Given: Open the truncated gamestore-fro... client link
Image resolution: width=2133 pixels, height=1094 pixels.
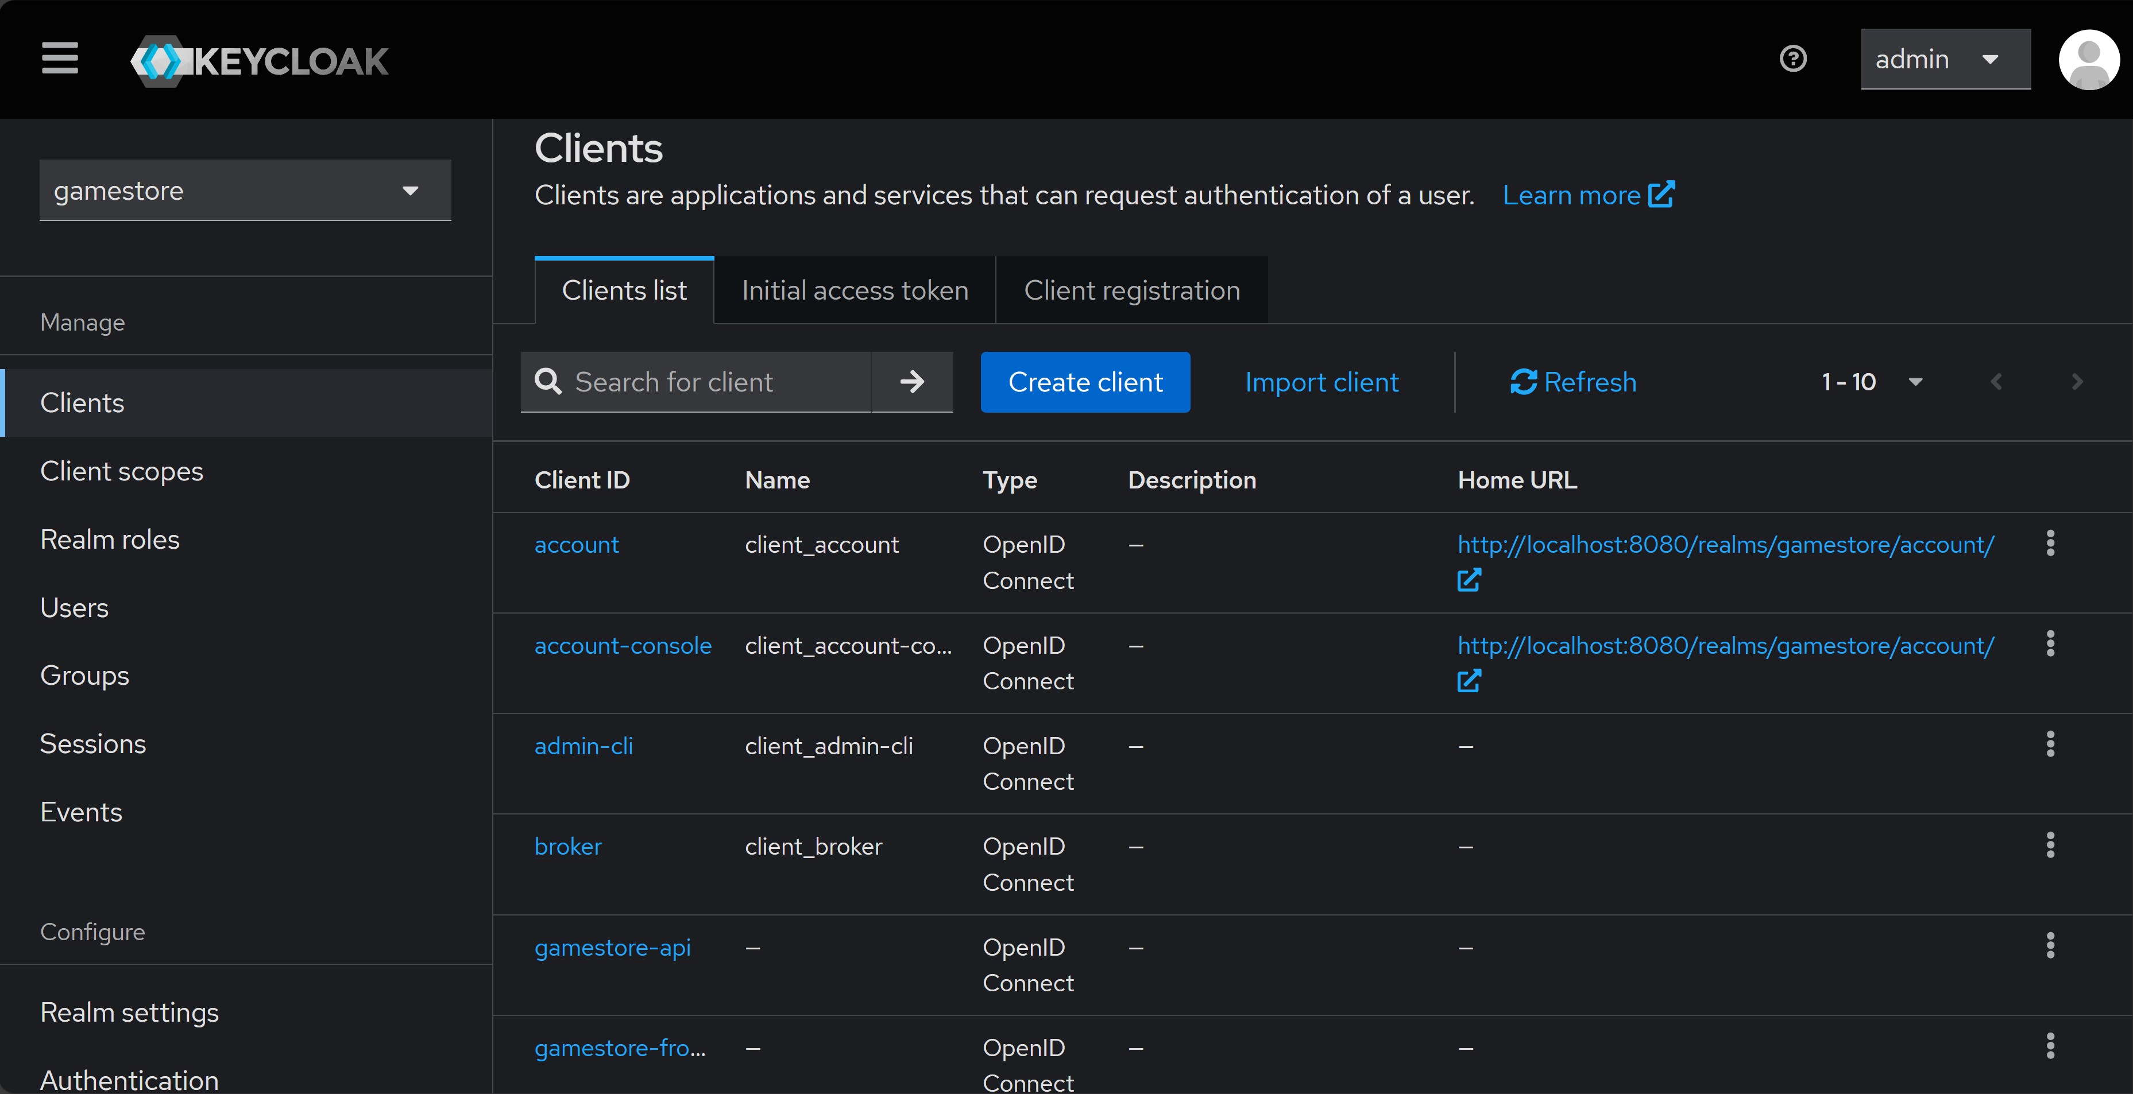Looking at the screenshot, I should point(620,1049).
